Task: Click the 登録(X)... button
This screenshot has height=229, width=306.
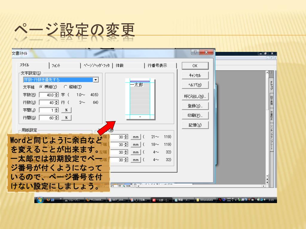Action: pyautogui.click(x=195, y=106)
